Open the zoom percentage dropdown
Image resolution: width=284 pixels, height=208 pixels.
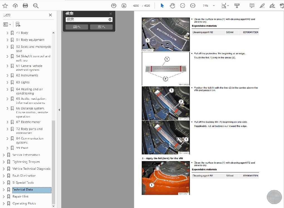(214, 6)
